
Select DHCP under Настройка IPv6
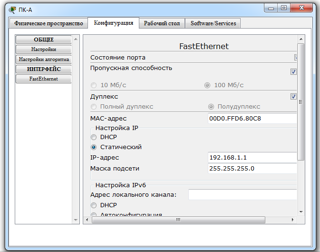tap(94, 205)
